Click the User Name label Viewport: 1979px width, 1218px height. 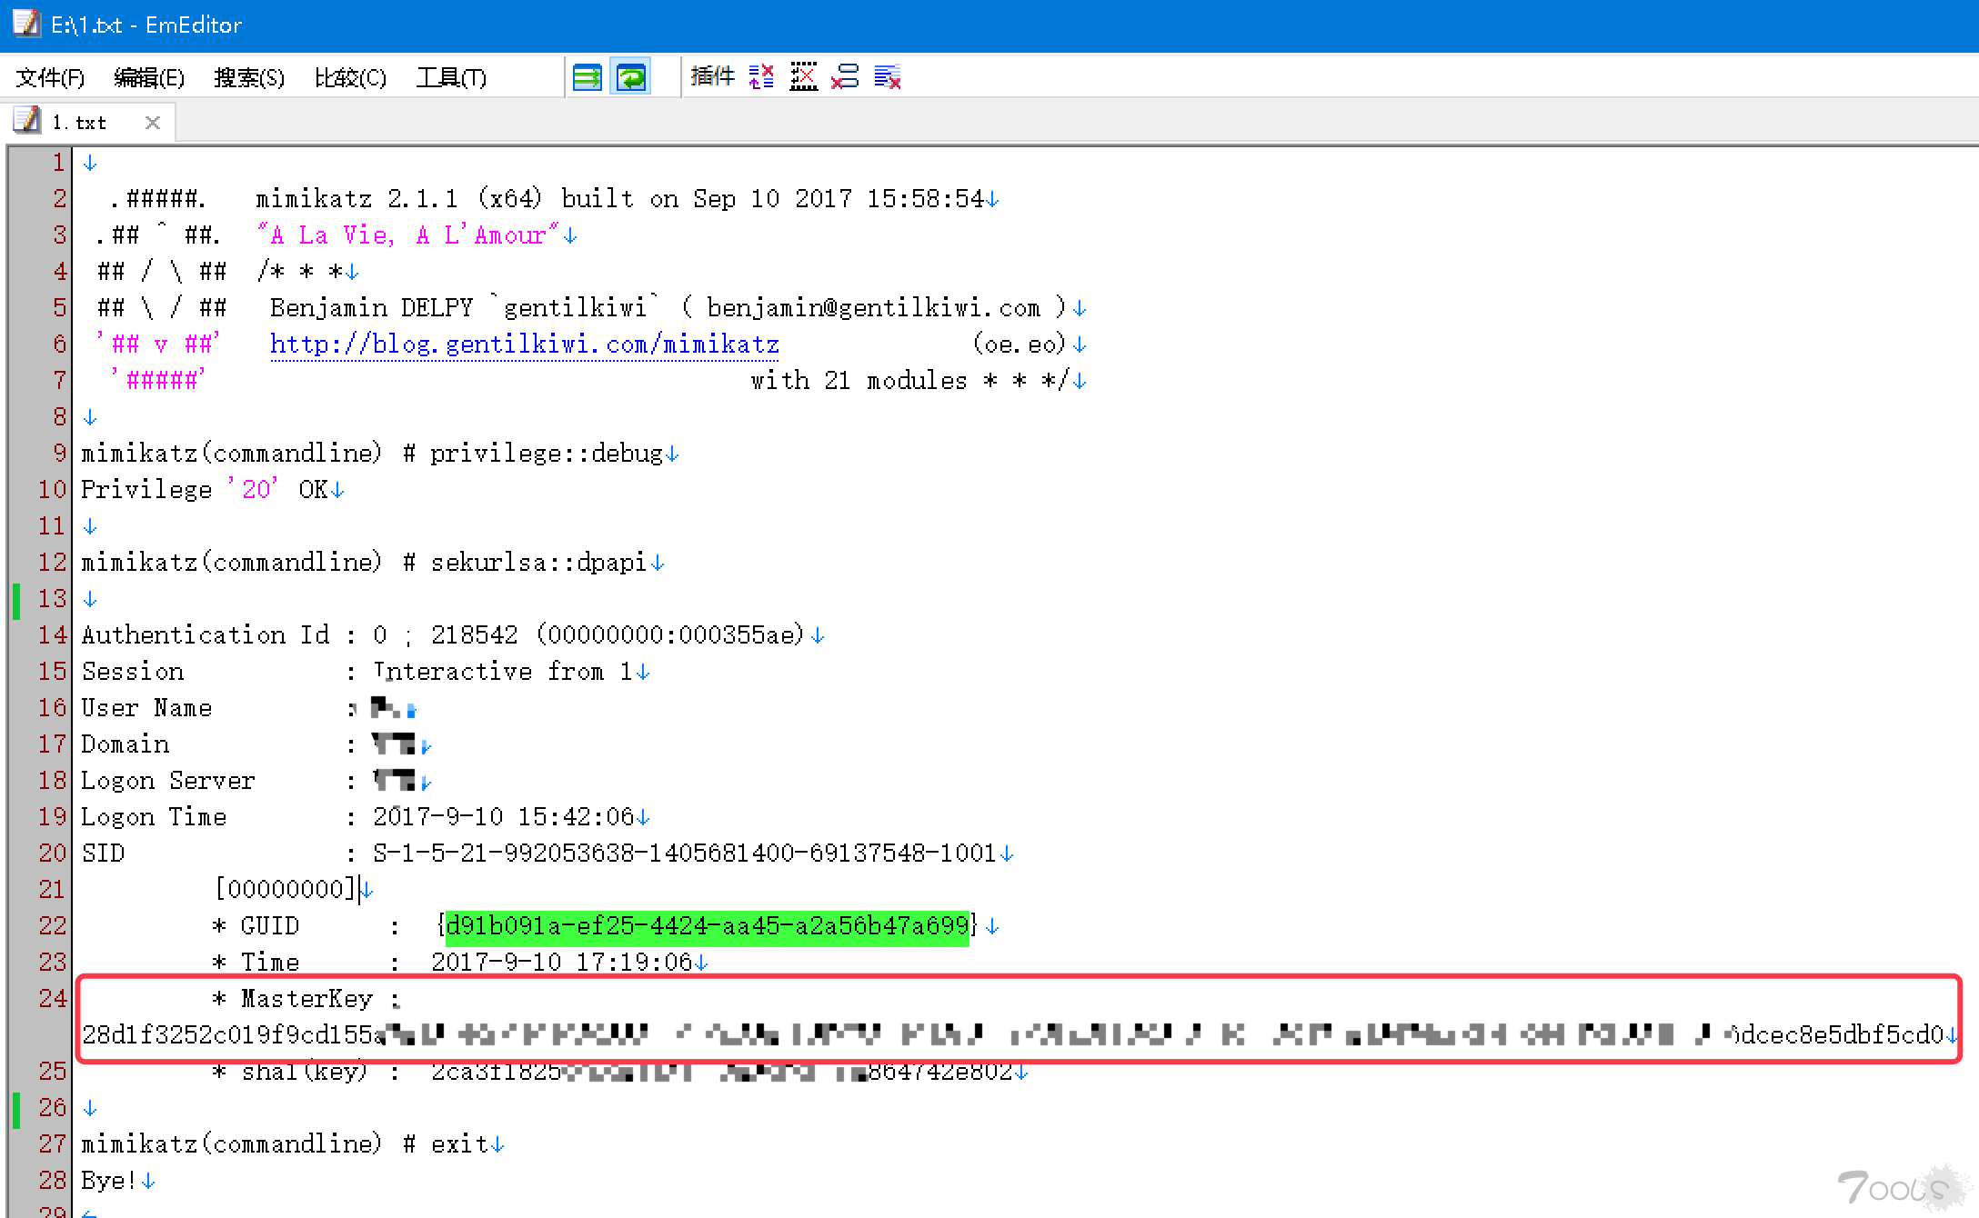(146, 708)
